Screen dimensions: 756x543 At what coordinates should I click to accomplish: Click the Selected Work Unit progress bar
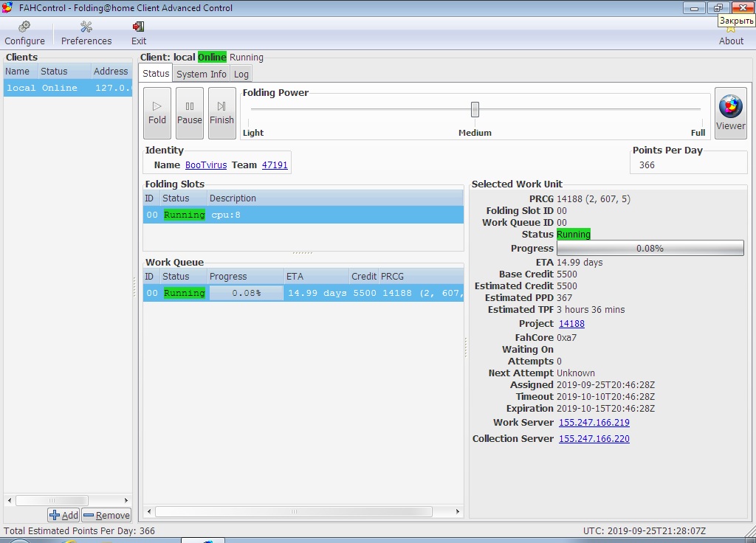[x=650, y=248]
